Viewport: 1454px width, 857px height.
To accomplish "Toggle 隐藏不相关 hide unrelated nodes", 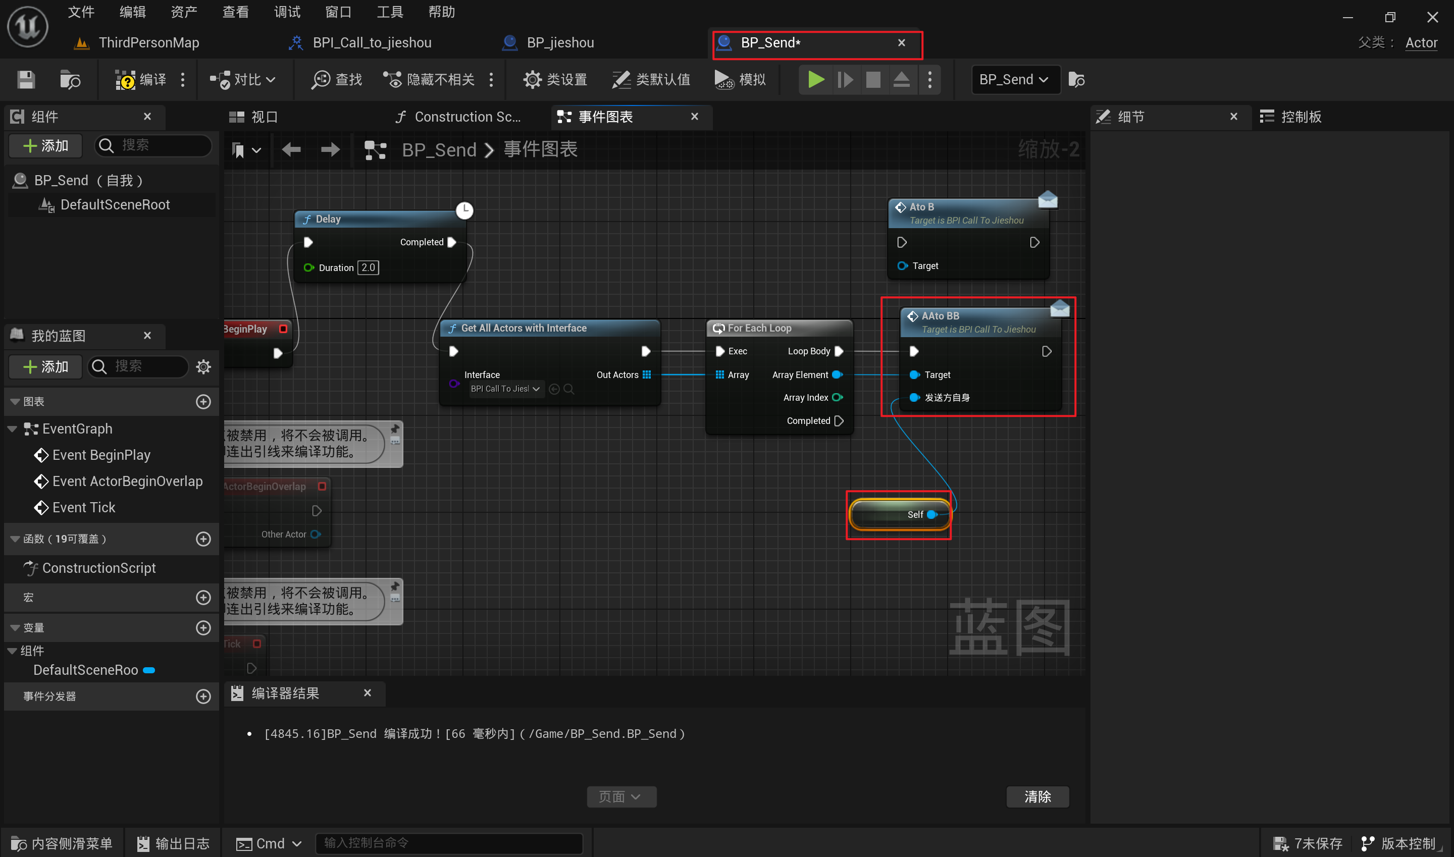I will click(429, 80).
